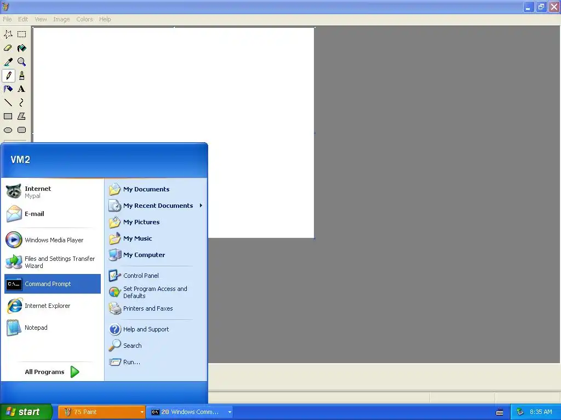Viewport: 561px width, 420px height.
Task: Open the Image menu in Paint
Action: 61,19
